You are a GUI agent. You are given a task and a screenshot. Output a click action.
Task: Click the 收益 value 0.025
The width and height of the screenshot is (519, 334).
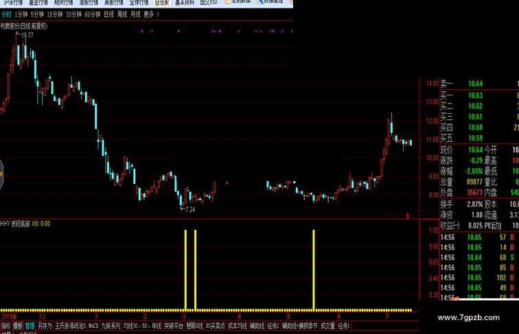(x=475, y=226)
